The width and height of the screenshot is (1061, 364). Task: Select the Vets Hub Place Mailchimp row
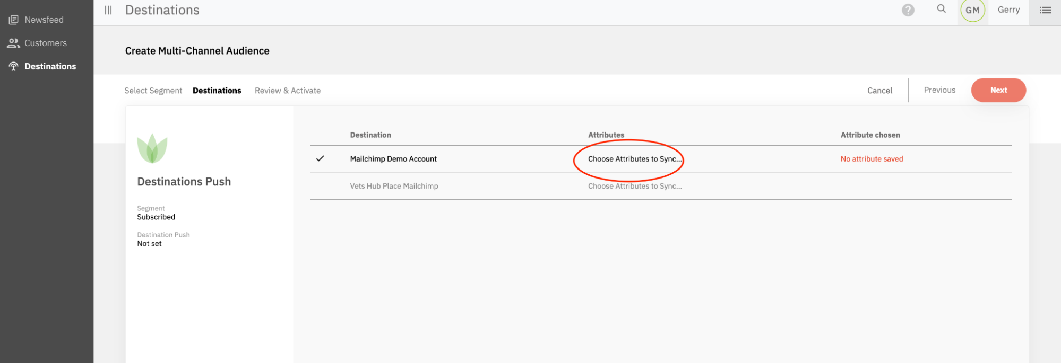coord(661,186)
